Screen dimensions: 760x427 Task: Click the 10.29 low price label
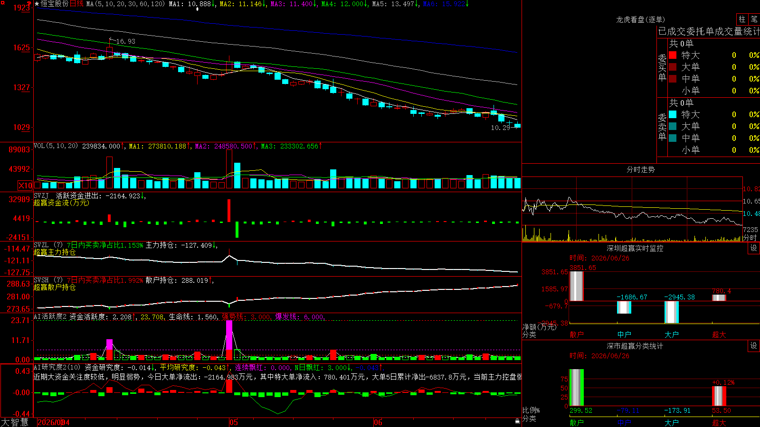500,128
